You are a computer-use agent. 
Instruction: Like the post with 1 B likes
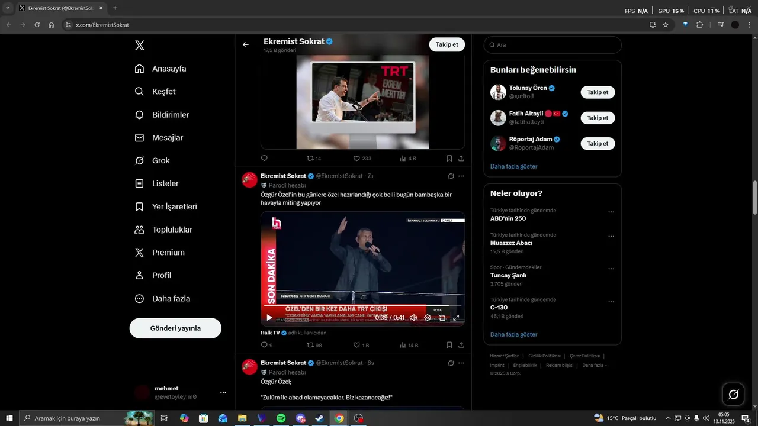tap(356, 345)
